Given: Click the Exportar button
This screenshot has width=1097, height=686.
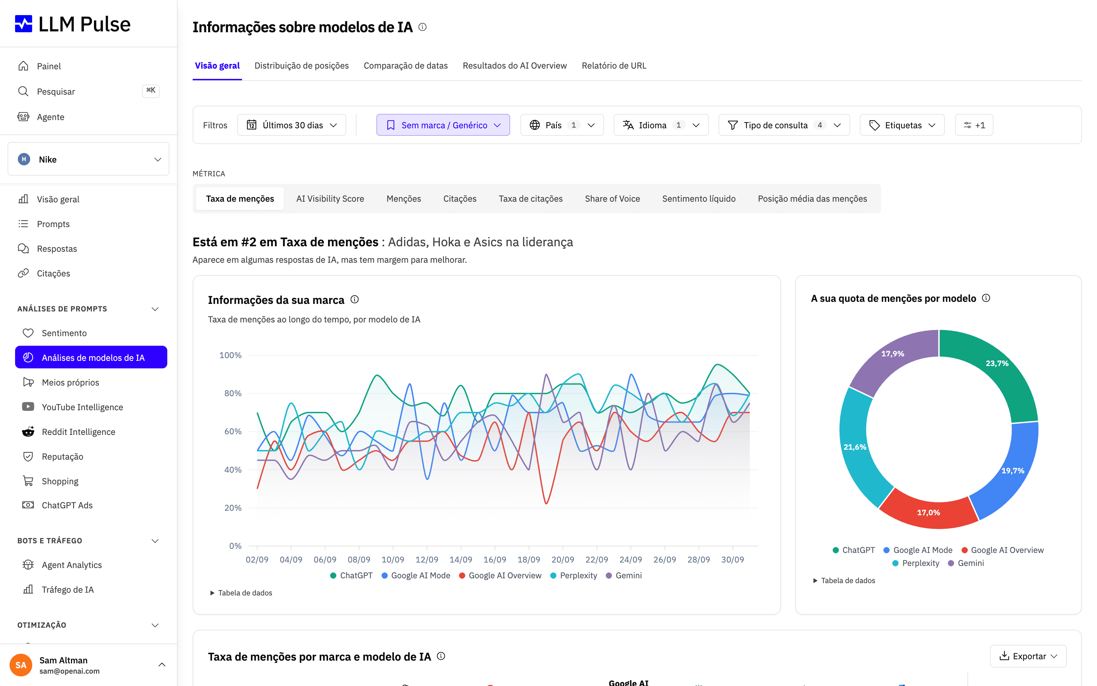Looking at the screenshot, I should pyautogui.click(x=1028, y=656).
